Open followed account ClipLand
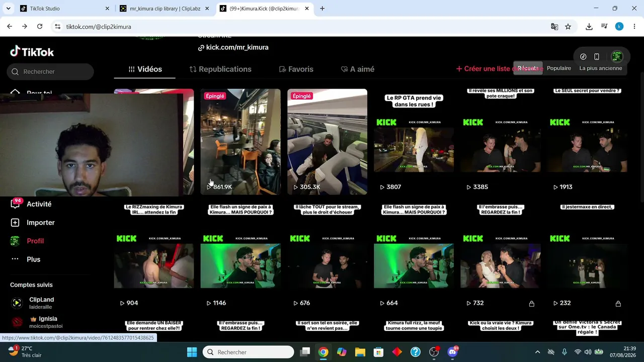Image resolution: width=644 pixels, height=362 pixels. tap(41, 303)
